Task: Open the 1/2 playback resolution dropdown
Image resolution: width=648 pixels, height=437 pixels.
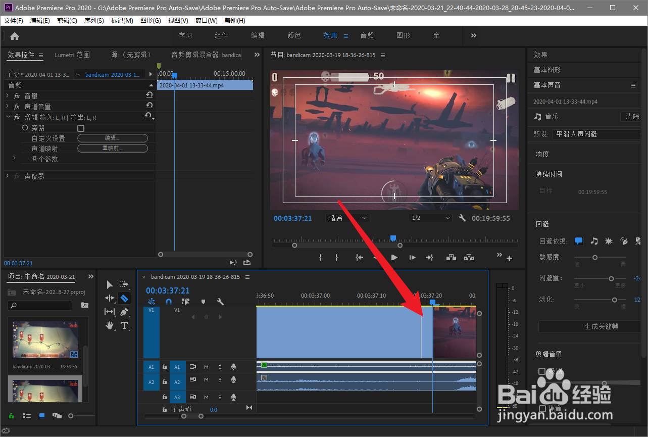Action: 430,218
